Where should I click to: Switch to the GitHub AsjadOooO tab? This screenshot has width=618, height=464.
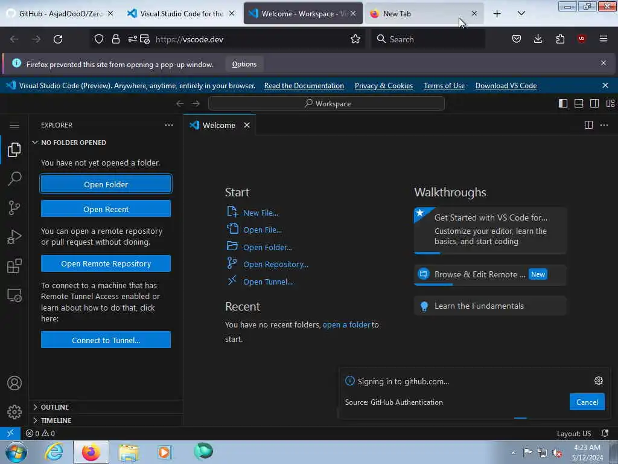click(61, 13)
